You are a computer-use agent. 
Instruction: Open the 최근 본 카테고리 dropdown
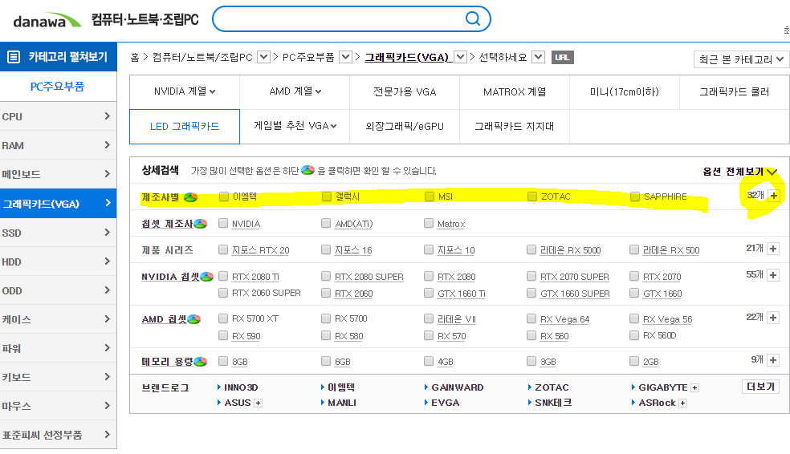(741, 59)
